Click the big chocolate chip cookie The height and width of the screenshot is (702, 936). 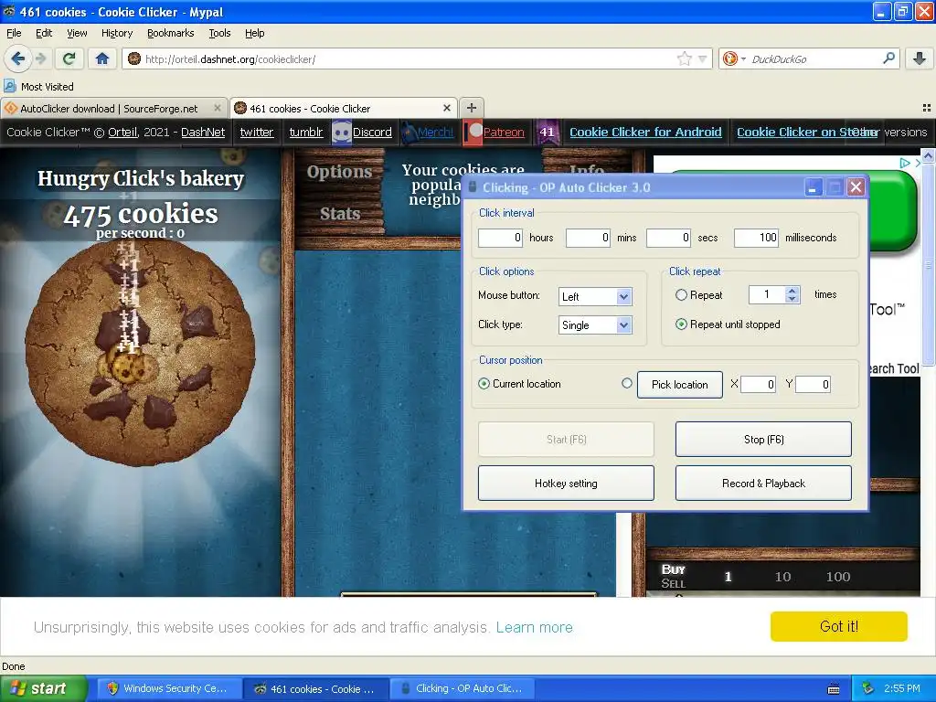[141, 352]
